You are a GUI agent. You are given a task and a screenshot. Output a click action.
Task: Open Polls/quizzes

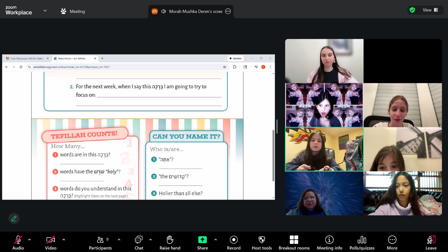[x=362, y=242]
